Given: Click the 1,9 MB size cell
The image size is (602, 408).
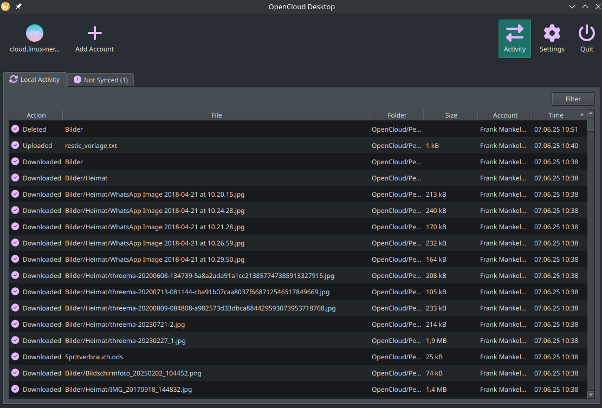Looking at the screenshot, I should tap(436, 340).
